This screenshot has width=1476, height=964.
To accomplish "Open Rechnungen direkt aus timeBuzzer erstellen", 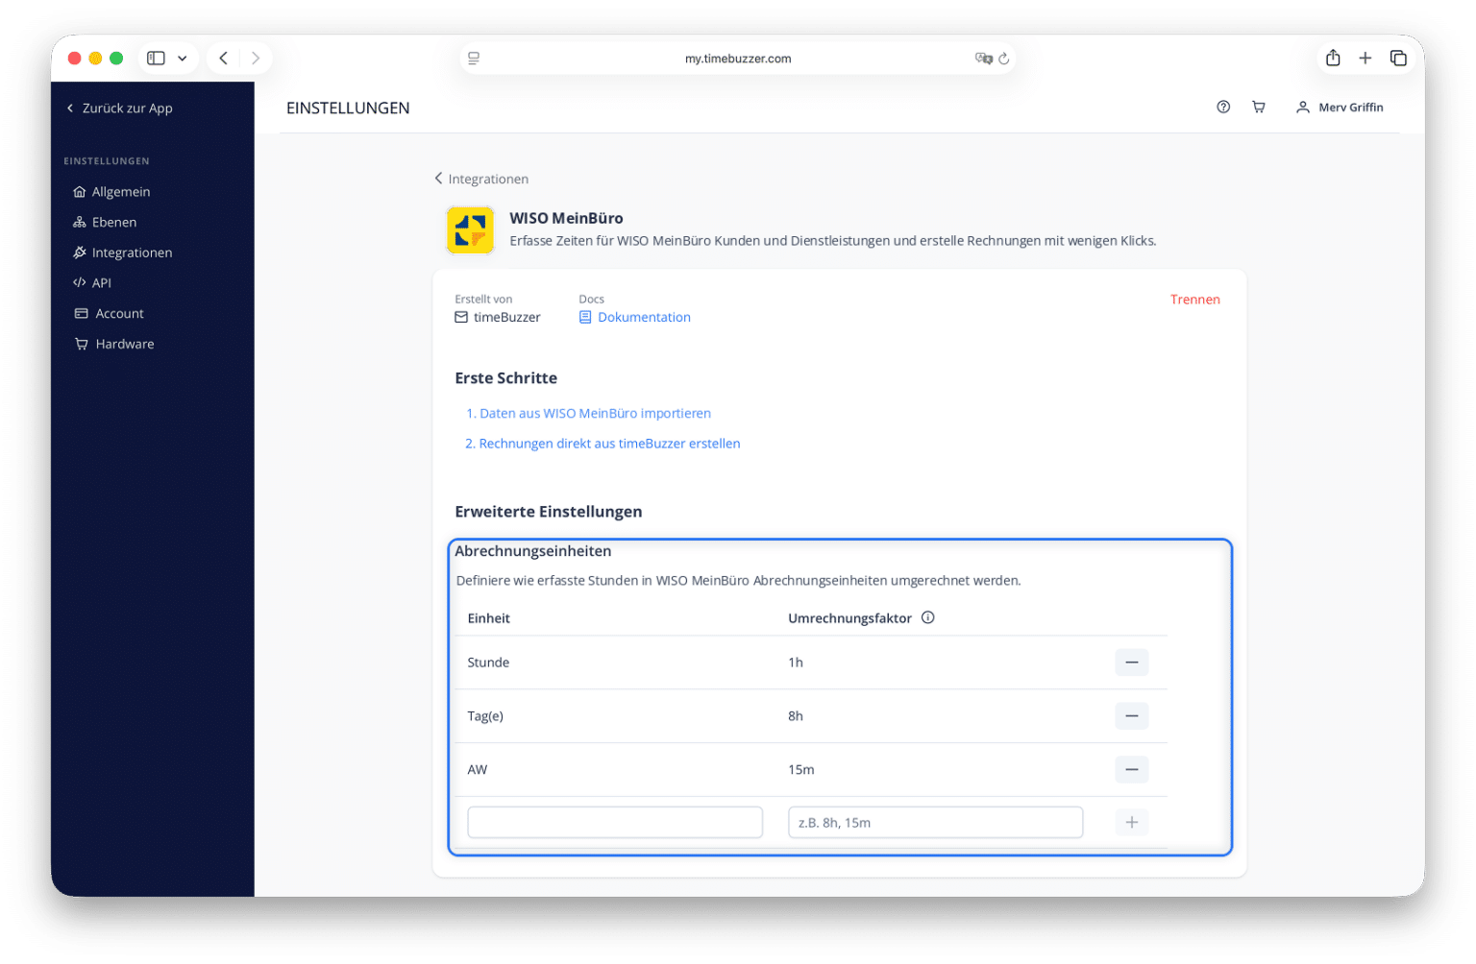I will [x=603, y=444].
